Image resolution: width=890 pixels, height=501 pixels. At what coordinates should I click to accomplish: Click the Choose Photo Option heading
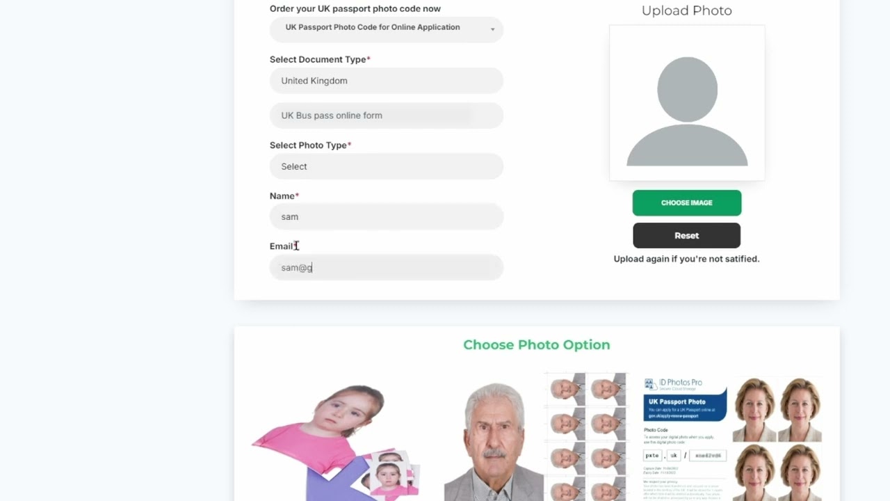(x=537, y=344)
